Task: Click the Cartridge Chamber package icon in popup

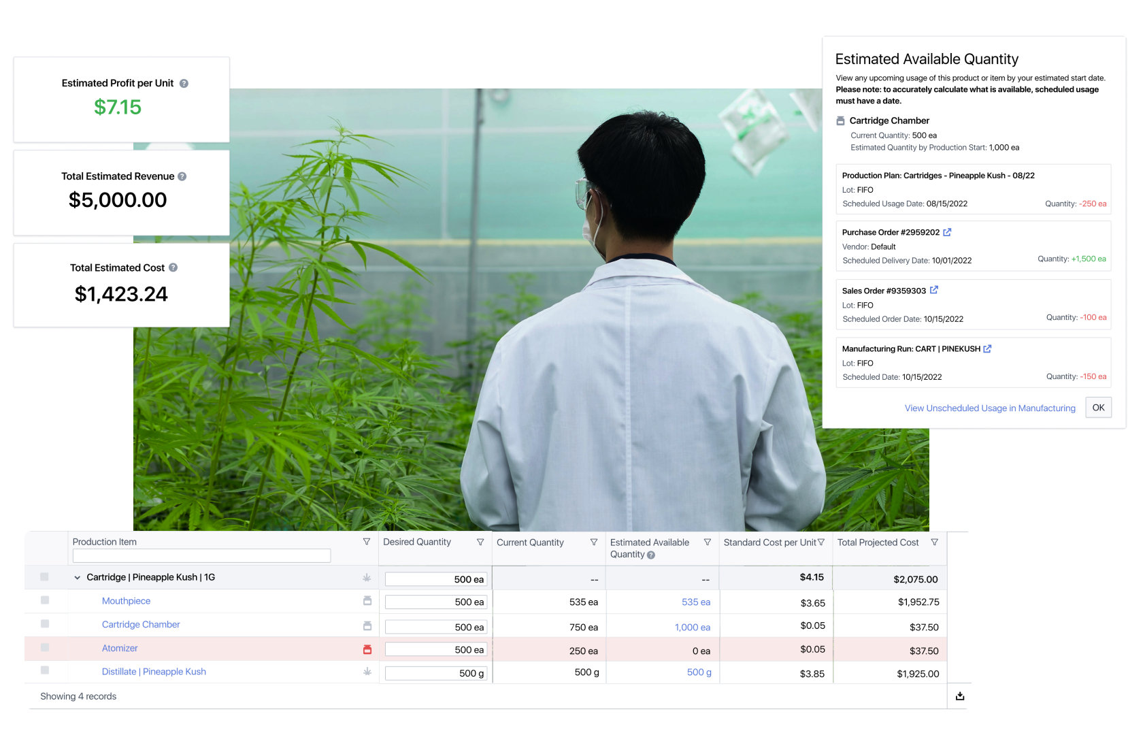Action: coord(841,120)
